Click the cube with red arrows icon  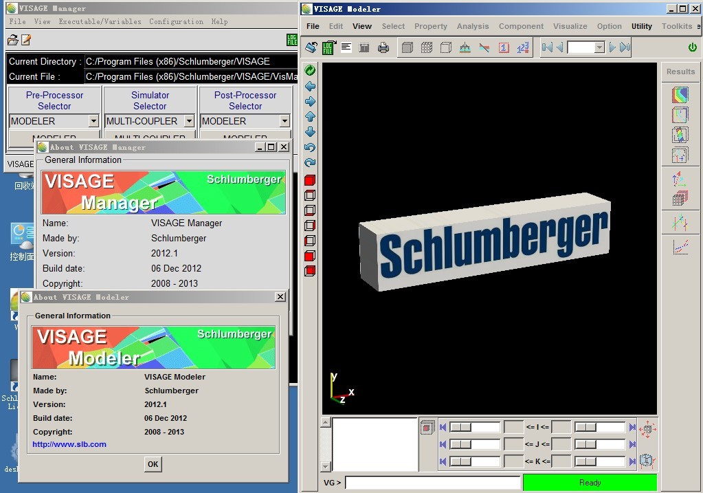click(647, 429)
